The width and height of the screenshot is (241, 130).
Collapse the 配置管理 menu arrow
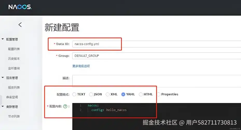(x=3, y=39)
